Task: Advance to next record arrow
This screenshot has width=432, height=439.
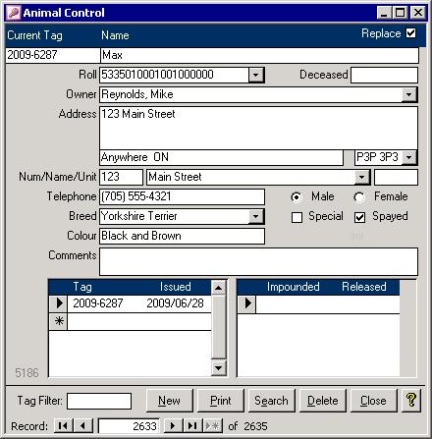Action: [x=173, y=425]
